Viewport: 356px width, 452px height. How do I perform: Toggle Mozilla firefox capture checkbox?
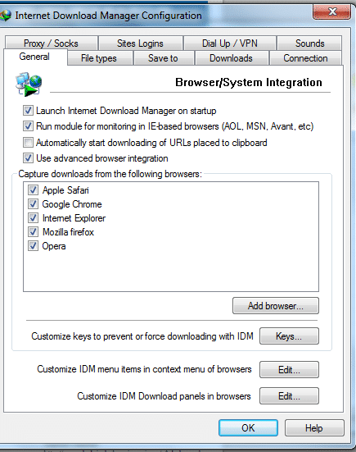[x=33, y=232]
